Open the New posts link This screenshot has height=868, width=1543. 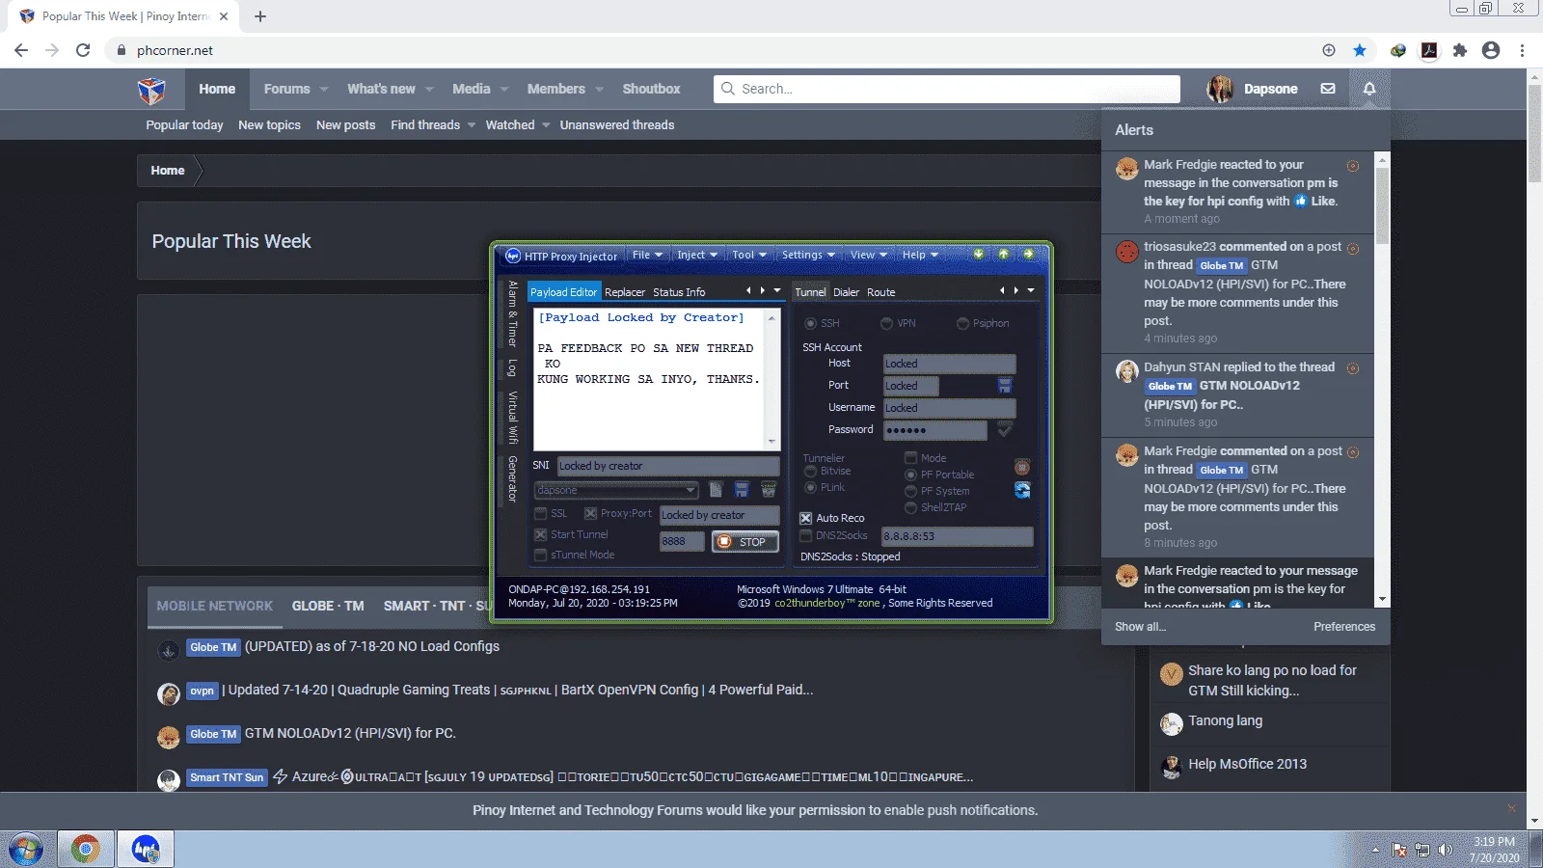(345, 125)
